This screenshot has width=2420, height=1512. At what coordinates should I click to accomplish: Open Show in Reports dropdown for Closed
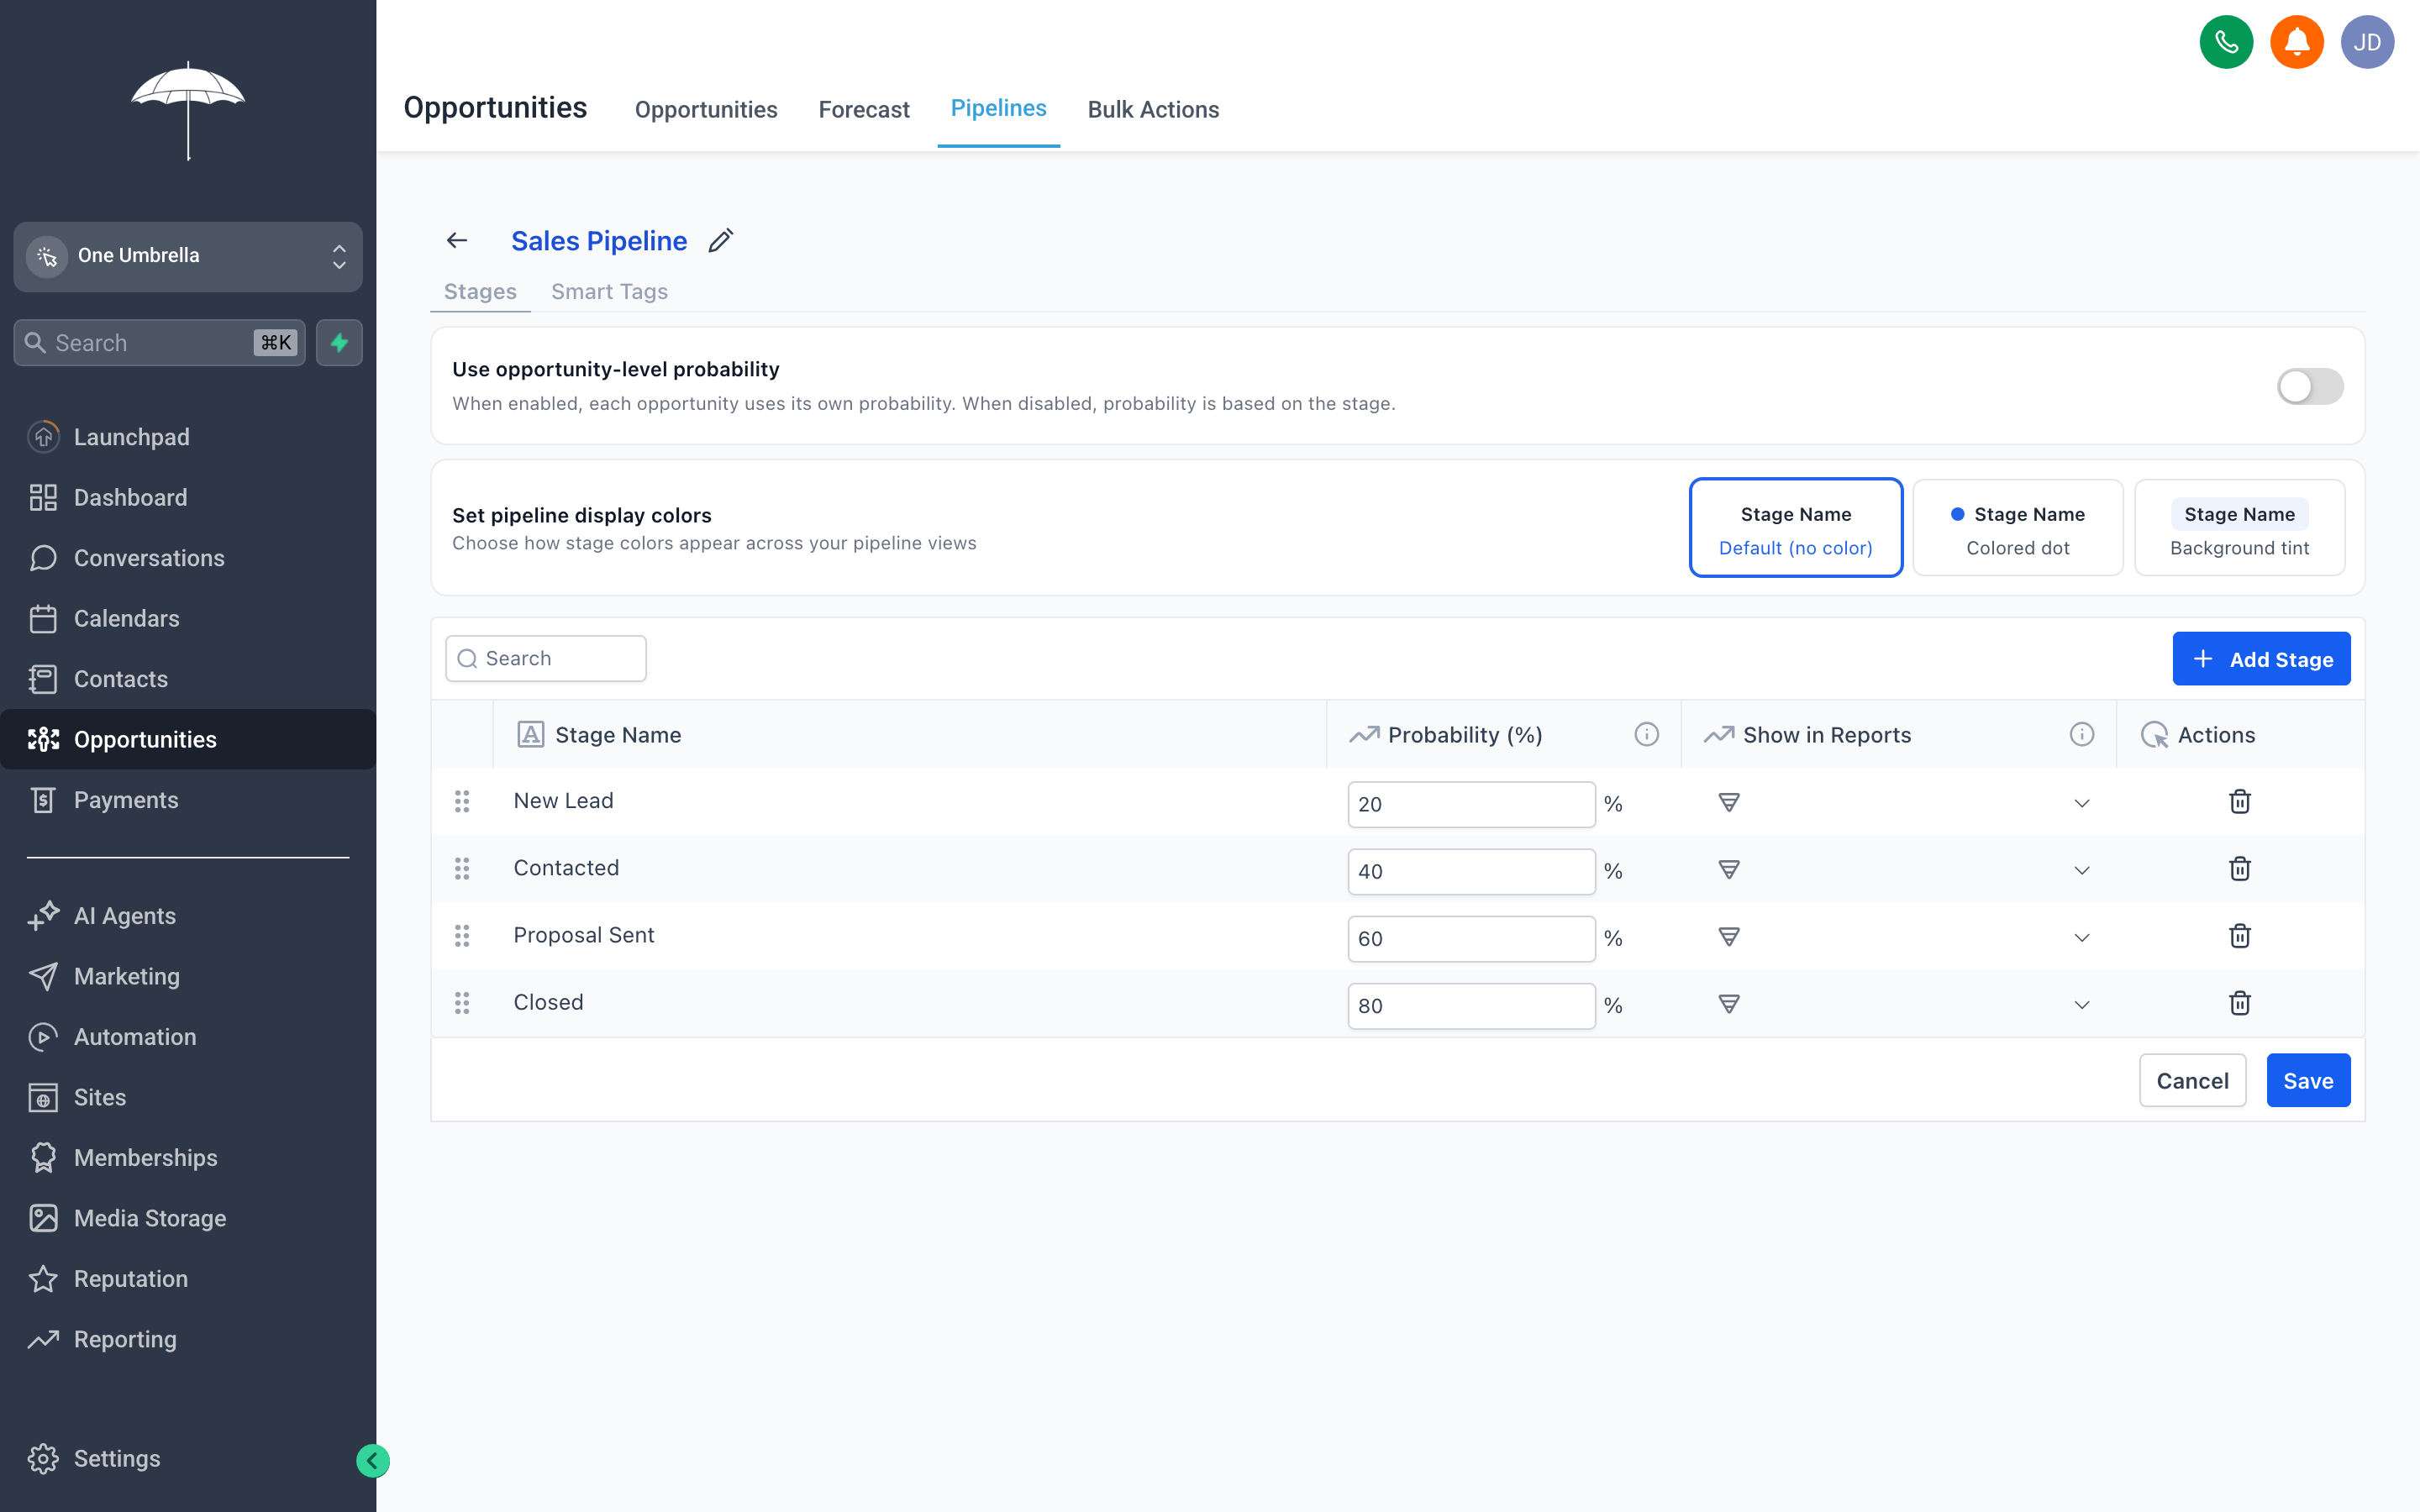pyautogui.click(x=2082, y=1004)
